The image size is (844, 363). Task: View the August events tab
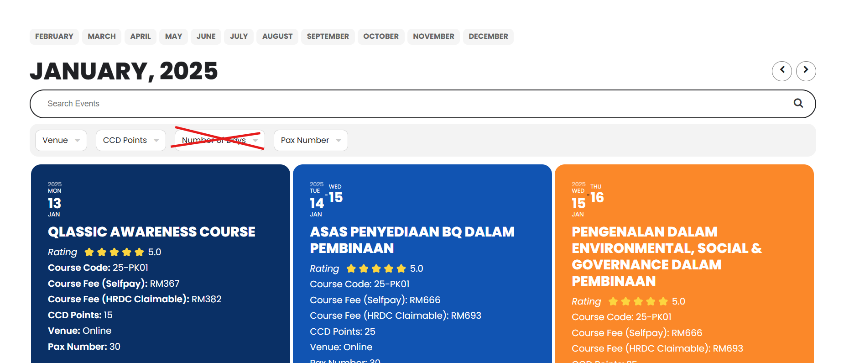(277, 37)
